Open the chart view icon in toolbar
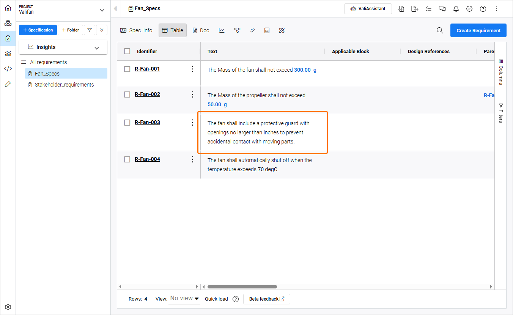The height and width of the screenshot is (315, 513). pyautogui.click(x=222, y=30)
